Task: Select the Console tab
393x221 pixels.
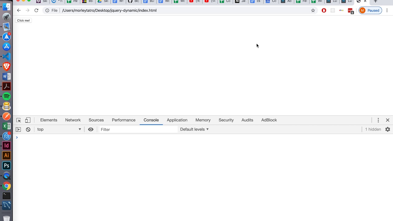Action: (151, 120)
